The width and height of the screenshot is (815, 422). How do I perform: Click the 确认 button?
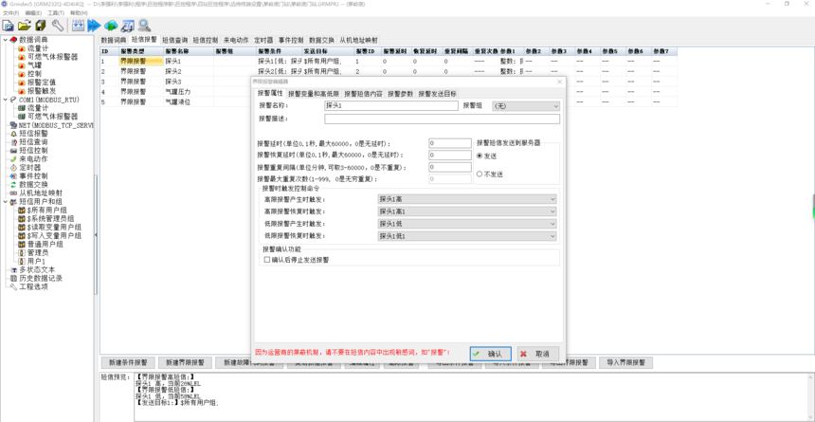(490, 354)
